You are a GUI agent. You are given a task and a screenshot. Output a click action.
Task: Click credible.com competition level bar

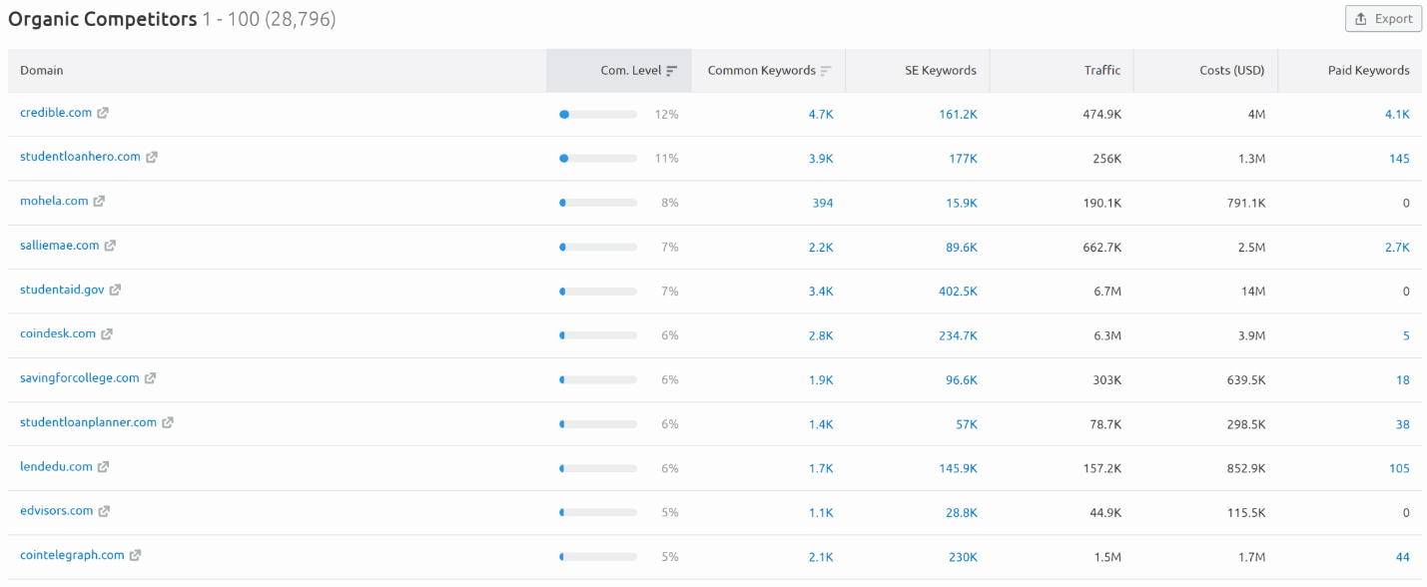[598, 115]
